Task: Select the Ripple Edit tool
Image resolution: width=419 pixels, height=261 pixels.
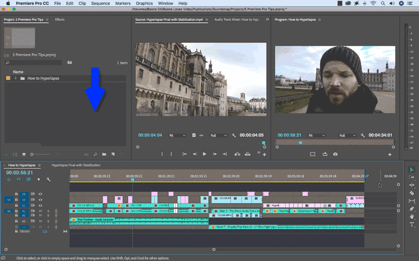Action: tap(412, 185)
